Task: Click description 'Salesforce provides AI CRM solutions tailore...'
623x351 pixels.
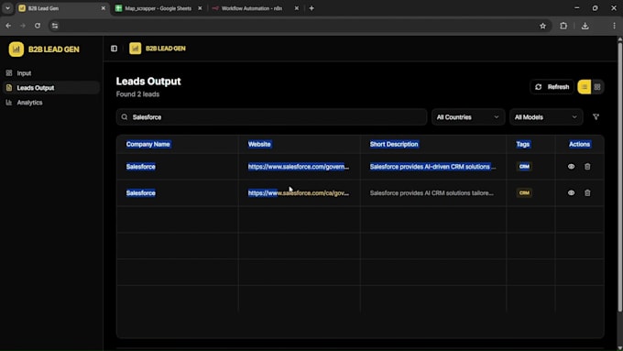Action: pyautogui.click(x=432, y=192)
